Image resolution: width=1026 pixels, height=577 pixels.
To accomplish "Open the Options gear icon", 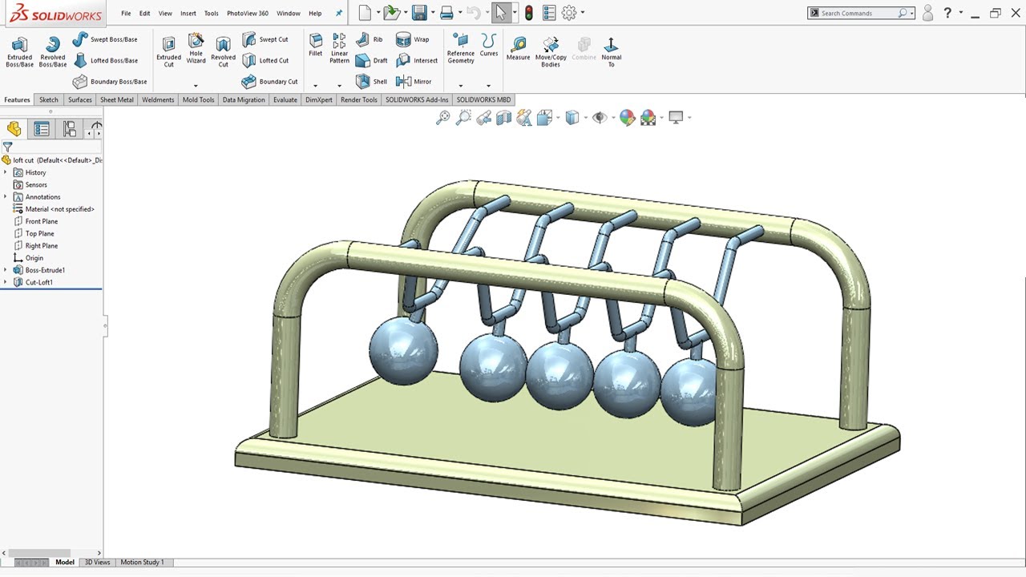I will point(569,13).
